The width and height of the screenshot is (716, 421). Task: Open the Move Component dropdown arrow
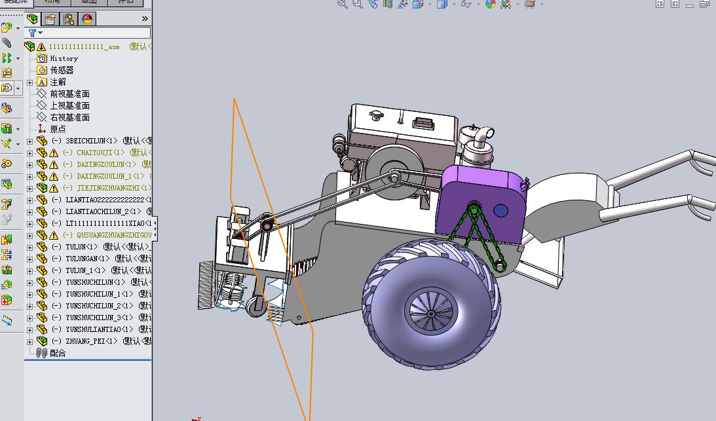[x=18, y=88]
